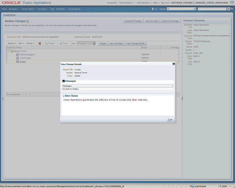Click the search text input field

point(212,9)
